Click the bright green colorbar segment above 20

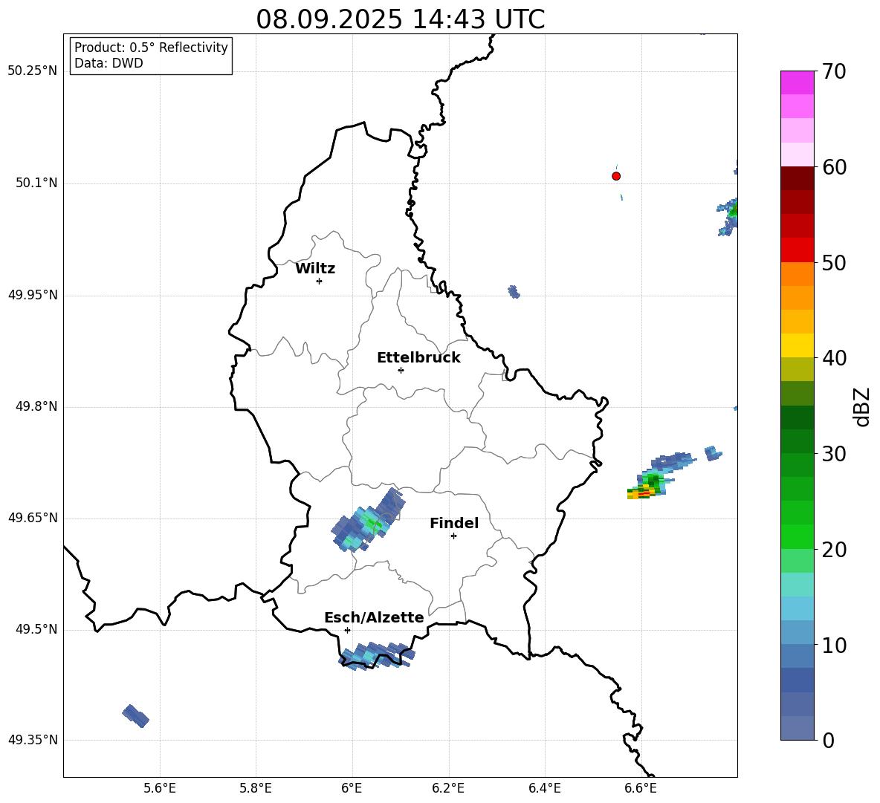point(797,536)
